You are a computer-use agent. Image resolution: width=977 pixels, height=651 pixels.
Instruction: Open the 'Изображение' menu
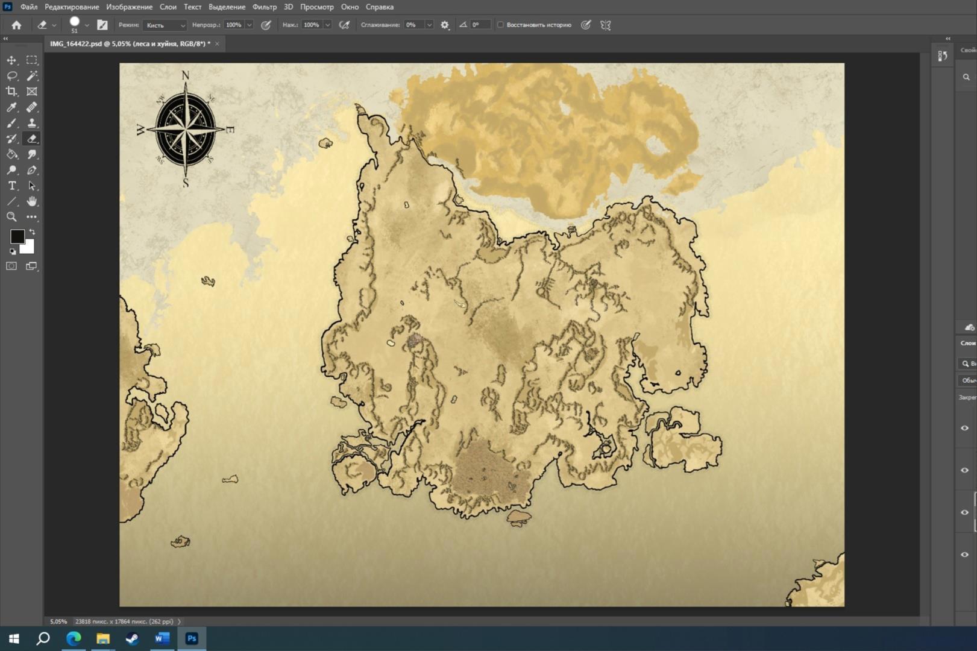(x=129, y=7)
